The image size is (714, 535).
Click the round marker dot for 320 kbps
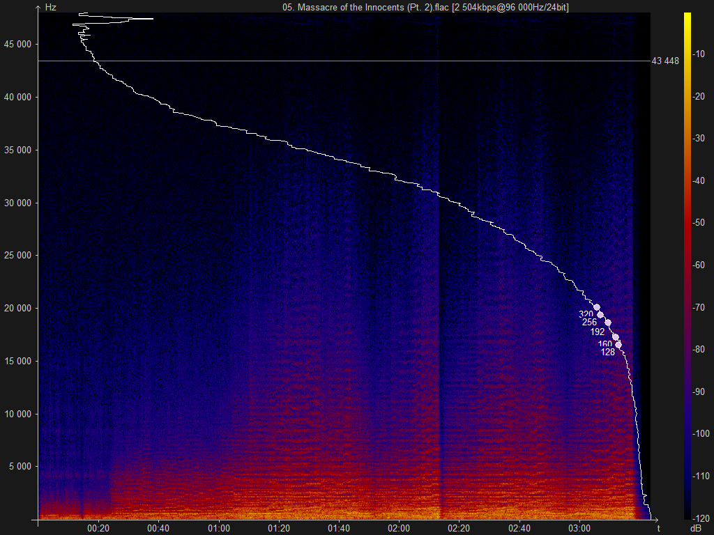(x=597, y=307)
